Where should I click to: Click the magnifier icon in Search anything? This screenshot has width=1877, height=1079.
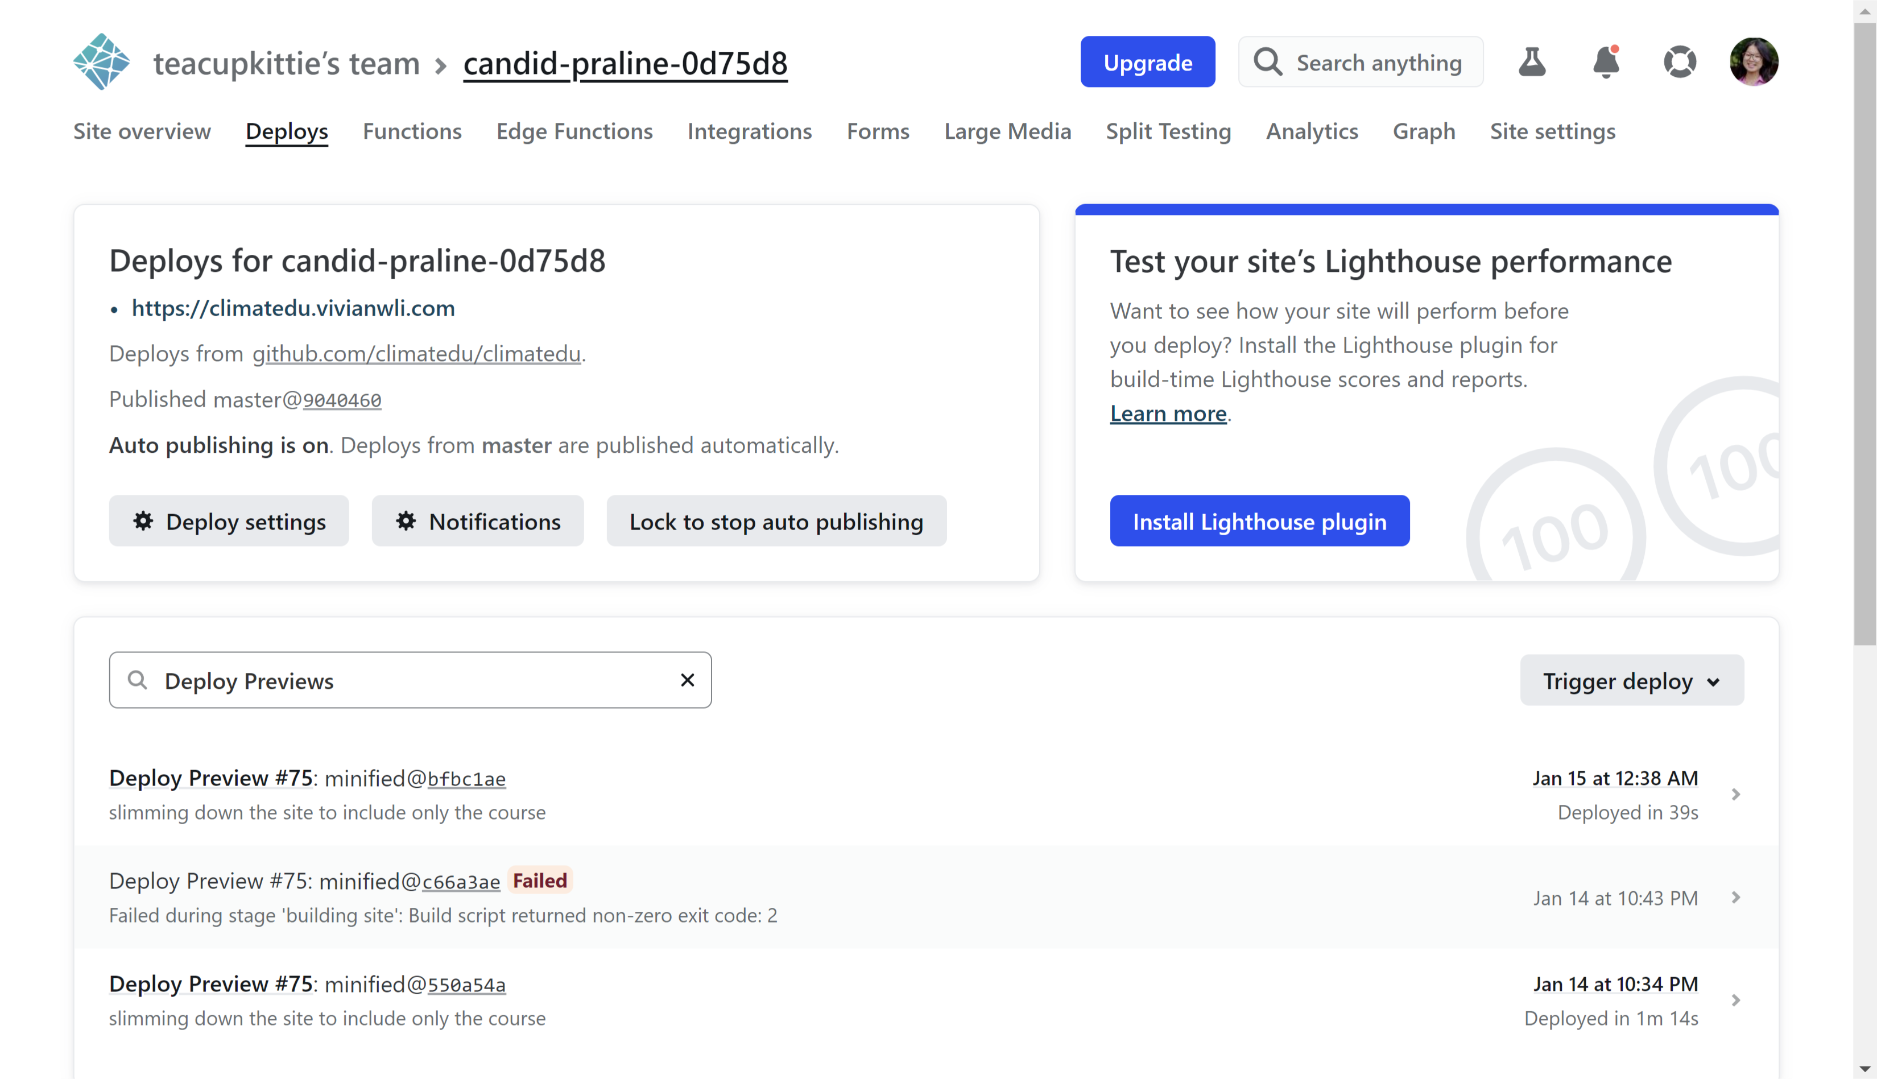pos(1268,61)
